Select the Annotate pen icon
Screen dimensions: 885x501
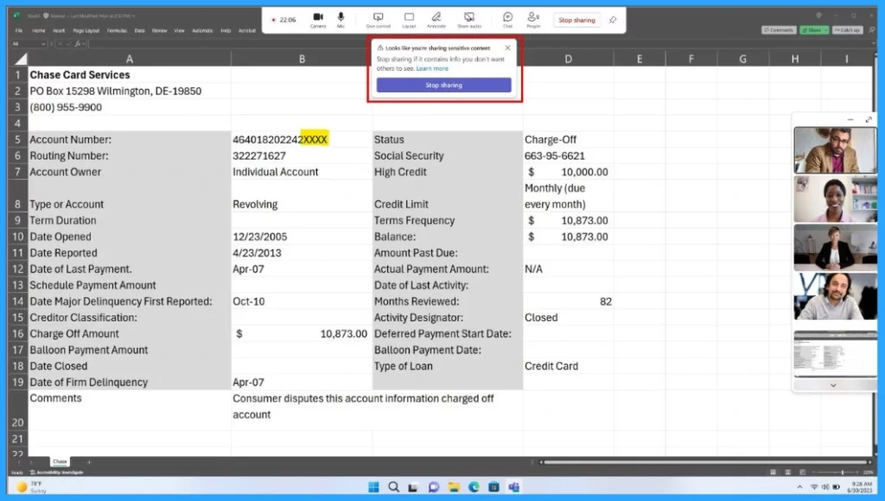(x=436, y=21)
